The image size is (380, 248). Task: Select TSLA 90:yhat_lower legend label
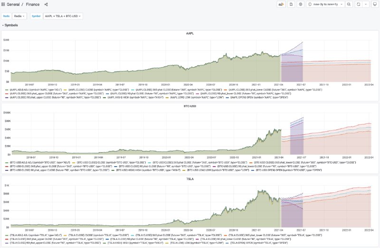[x=246, y=239]
